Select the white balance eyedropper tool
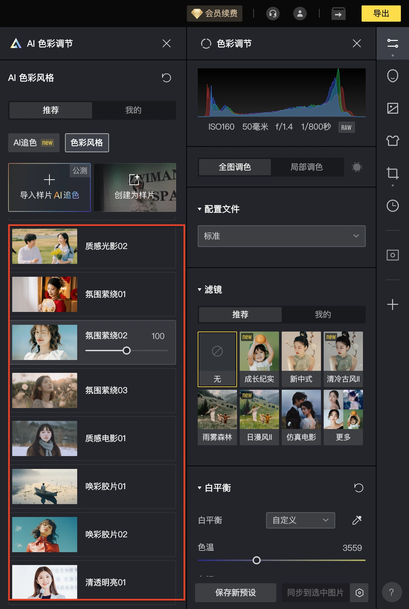Viewport: 409px width, 609px height. pos(357,520)
